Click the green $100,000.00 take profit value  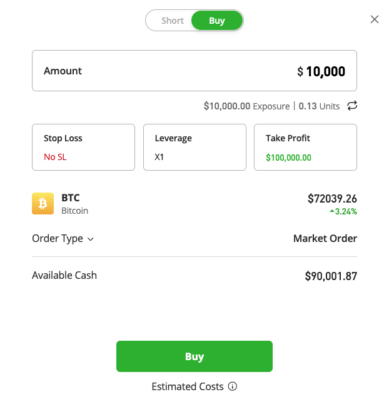[288, 158]
